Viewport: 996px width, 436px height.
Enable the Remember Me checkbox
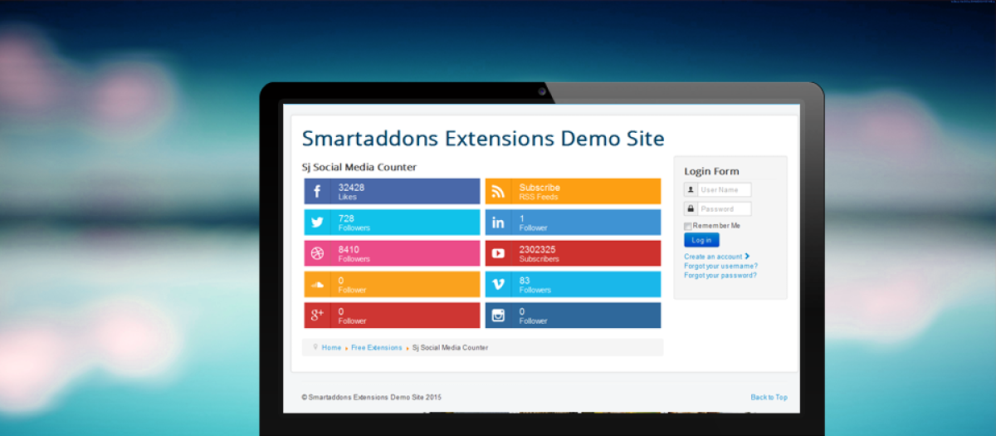pyautogui.click(x=688, y=226)
